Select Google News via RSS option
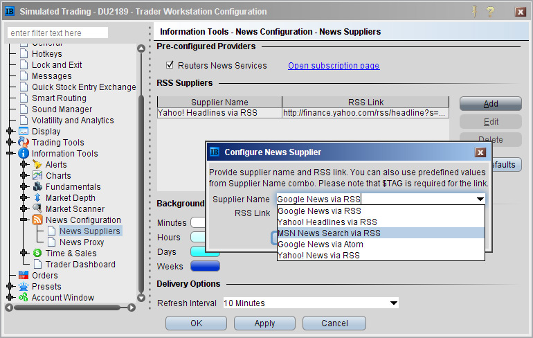533x338 pixels. coord(381,211)
